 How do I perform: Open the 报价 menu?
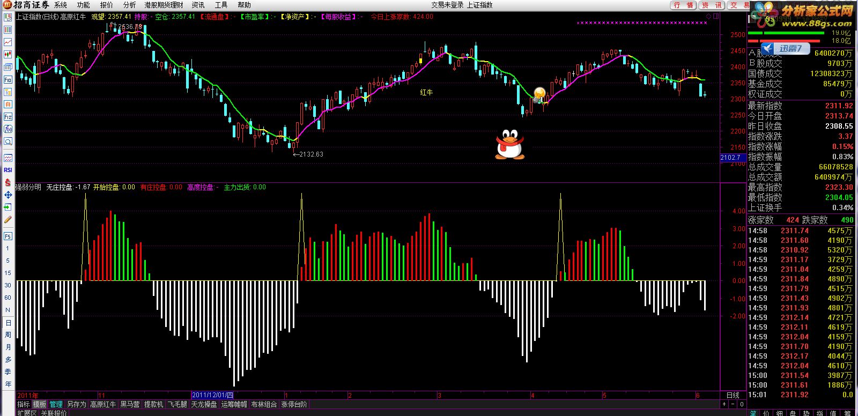pyautogui.click(x=107, y=5)
